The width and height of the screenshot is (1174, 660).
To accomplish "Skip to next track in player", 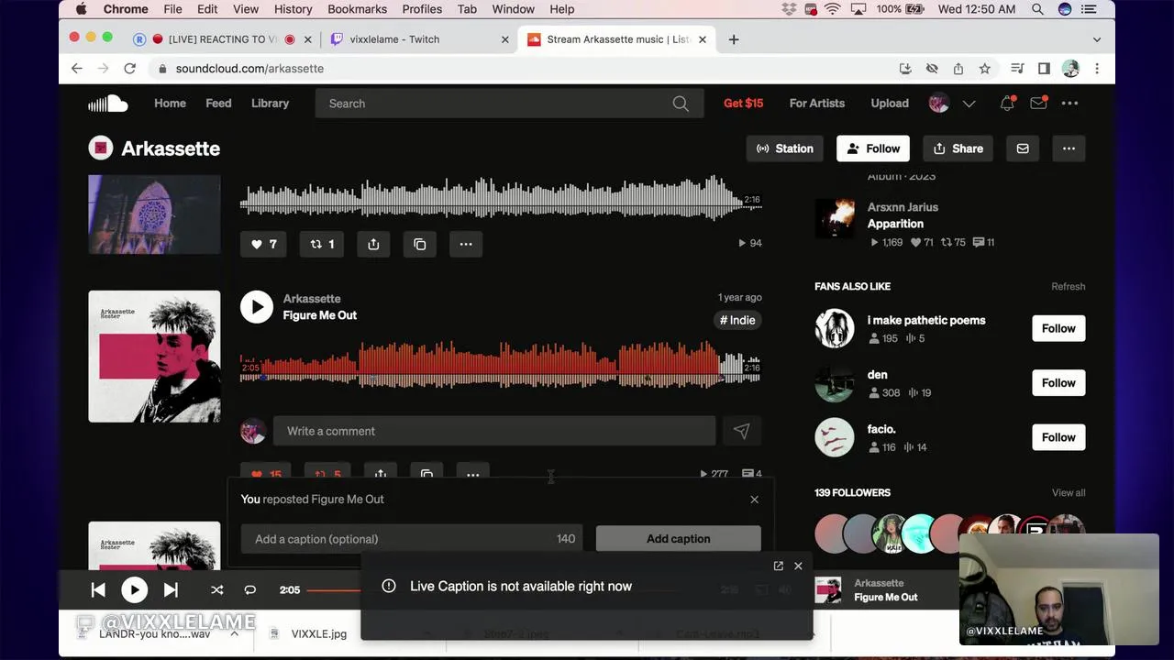I will coord(171,590).
